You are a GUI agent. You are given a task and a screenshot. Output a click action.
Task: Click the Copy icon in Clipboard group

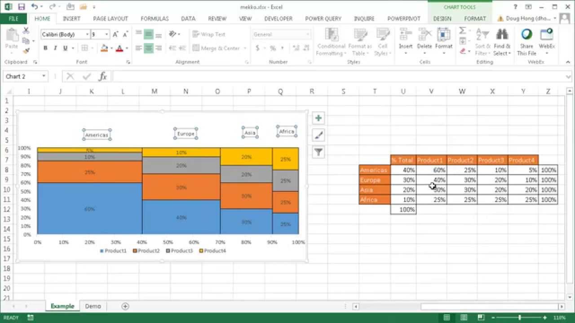(26, 41)
